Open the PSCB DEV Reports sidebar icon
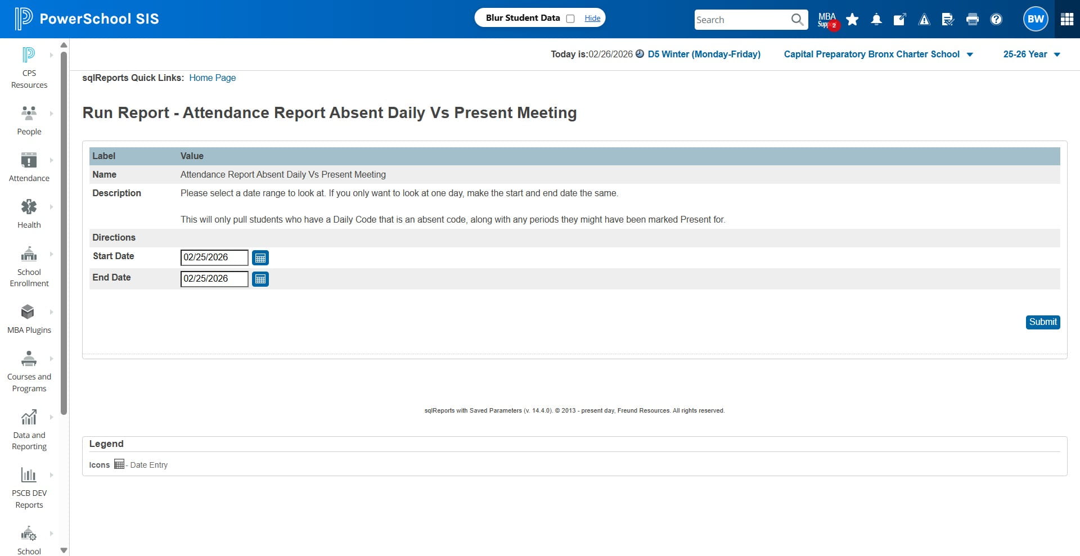Viewport: 1080px width, 556px height. (x=29, y=475)
